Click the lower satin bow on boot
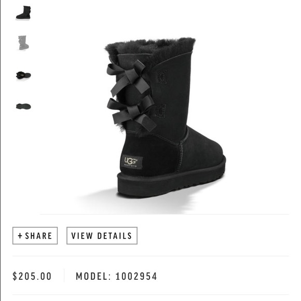301x301 pixels. pyautogui.click(x=132, y=112)
